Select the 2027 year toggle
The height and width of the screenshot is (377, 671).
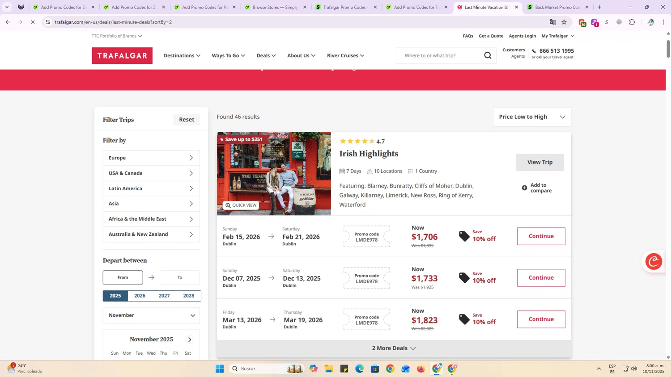coord(164,296)
